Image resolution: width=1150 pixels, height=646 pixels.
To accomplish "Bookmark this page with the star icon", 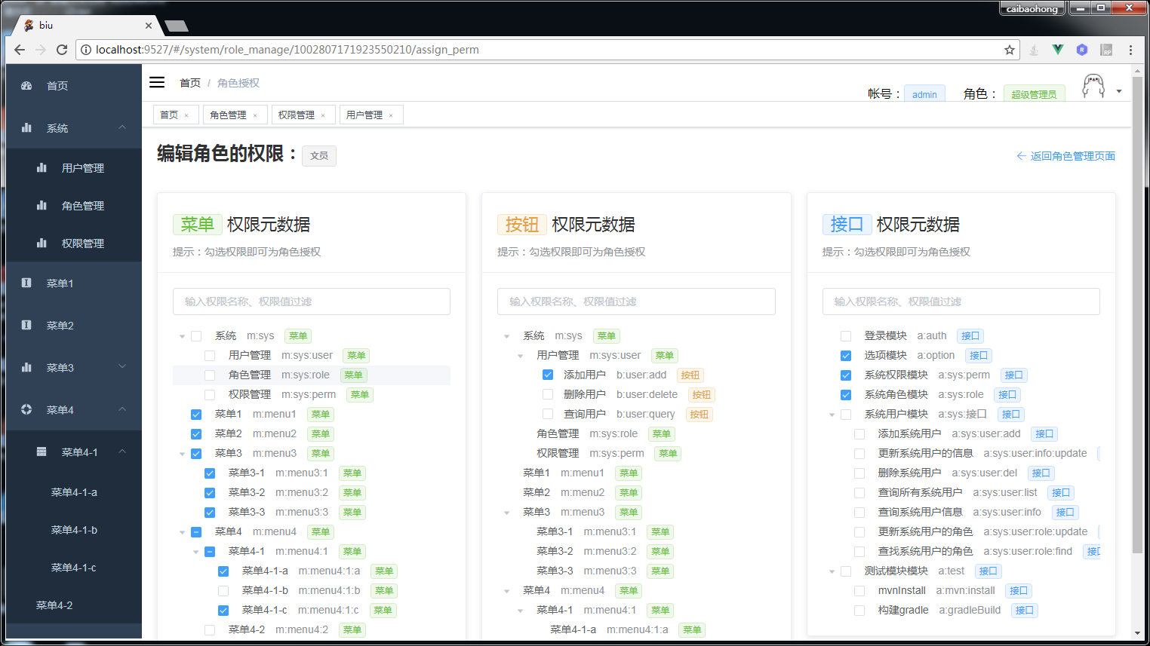I will coord(1010,50).
